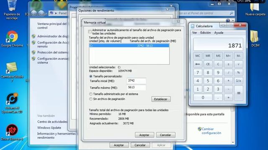Click the Control Panel help question icon
Viewport: 268px width, 150px height.
(228, 20)
